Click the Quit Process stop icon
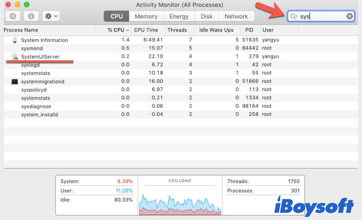Screen dimensions: 362x220 click(x=13, y=16)
